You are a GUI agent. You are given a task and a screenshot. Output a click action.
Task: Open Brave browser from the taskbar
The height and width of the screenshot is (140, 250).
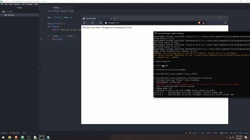click(x=16, y=137)
